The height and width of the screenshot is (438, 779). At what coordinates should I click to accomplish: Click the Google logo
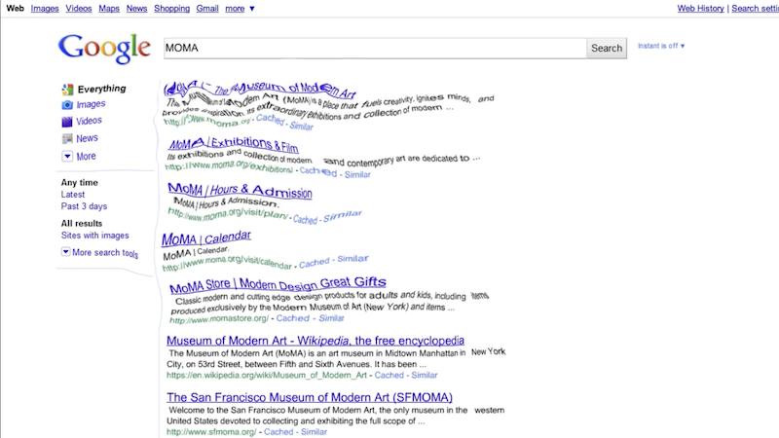104,48
